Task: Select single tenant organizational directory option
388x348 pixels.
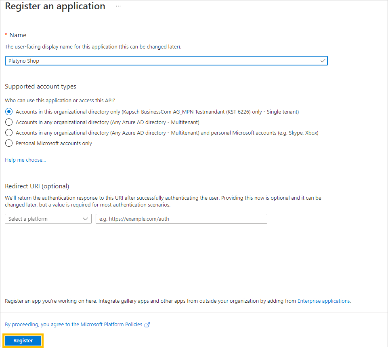Action: coord(9,112)
